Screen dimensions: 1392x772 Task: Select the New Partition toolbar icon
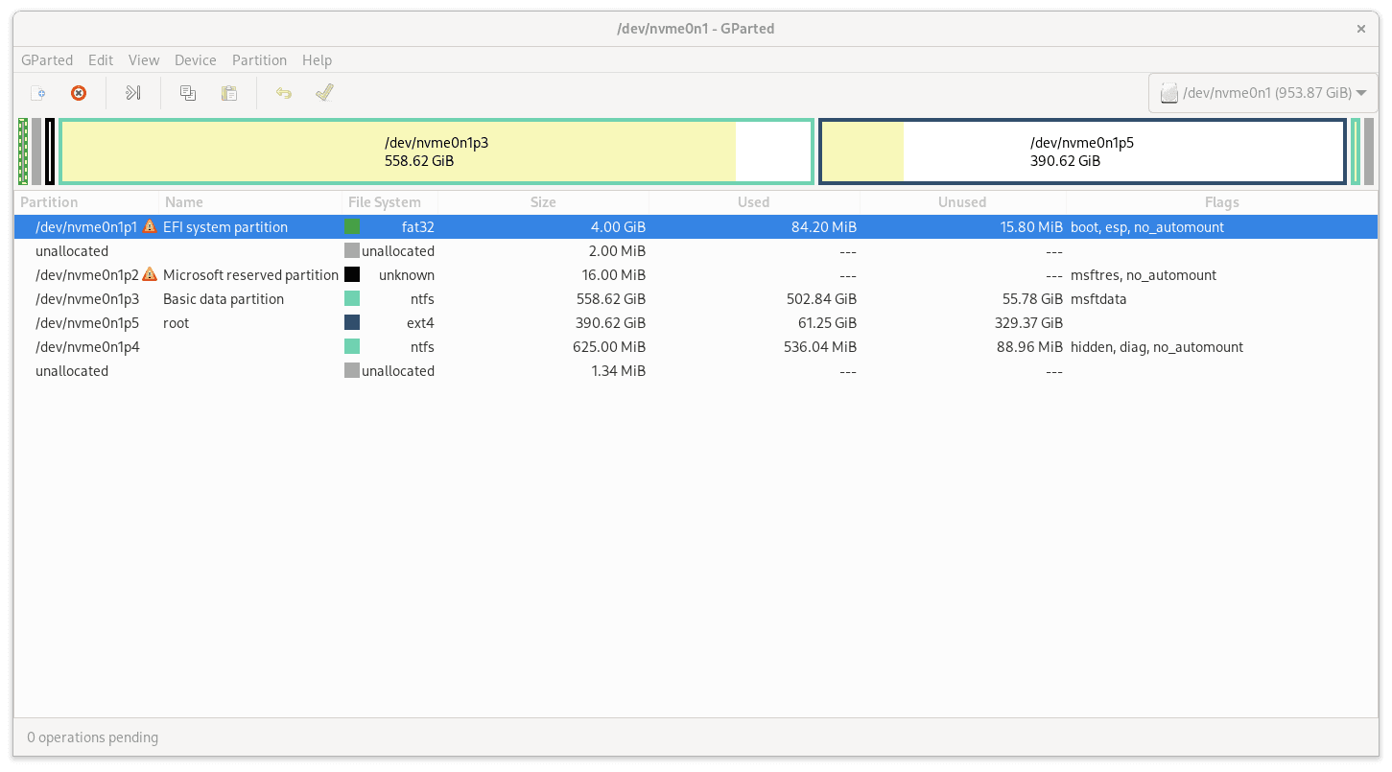[x=38, y=93]
